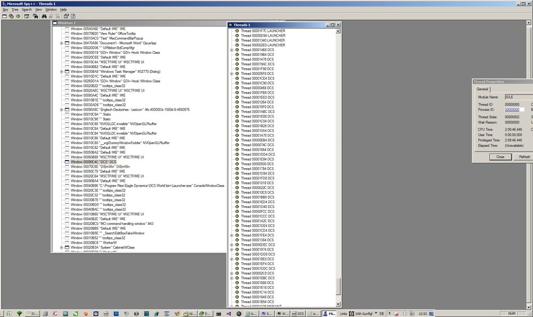The image size is (533, 317).
Task: Expand the Document1 Microsoft Word window node
Action: click(61, 43)
